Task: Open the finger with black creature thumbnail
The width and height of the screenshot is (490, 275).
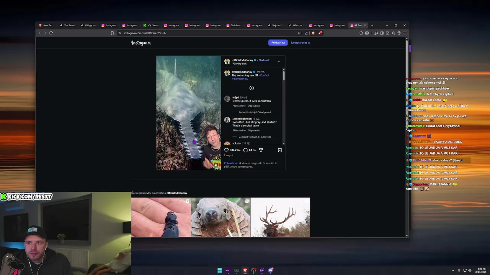Action: point(161,217)
